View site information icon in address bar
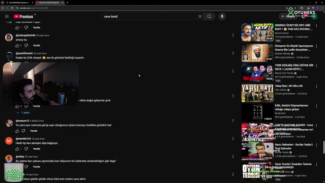The width and height of the screenshot is (325, 183). coord(17,8)
